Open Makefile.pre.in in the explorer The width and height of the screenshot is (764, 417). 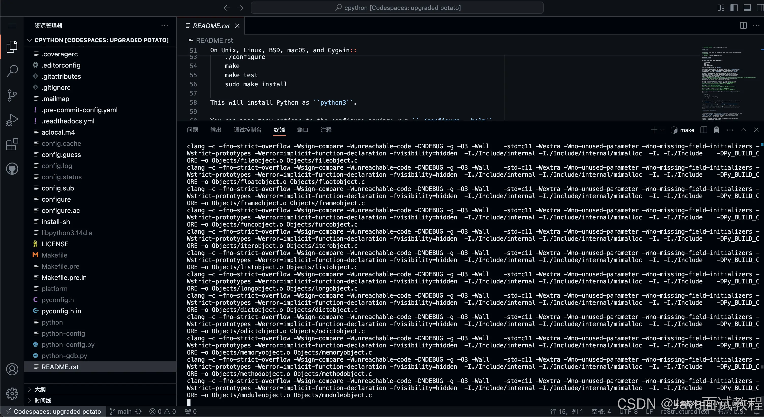[101, 278]
